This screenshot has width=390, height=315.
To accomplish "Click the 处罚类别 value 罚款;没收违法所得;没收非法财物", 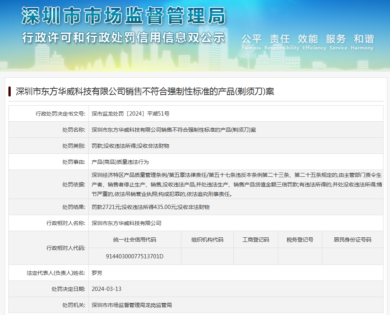I will (131, 146).
